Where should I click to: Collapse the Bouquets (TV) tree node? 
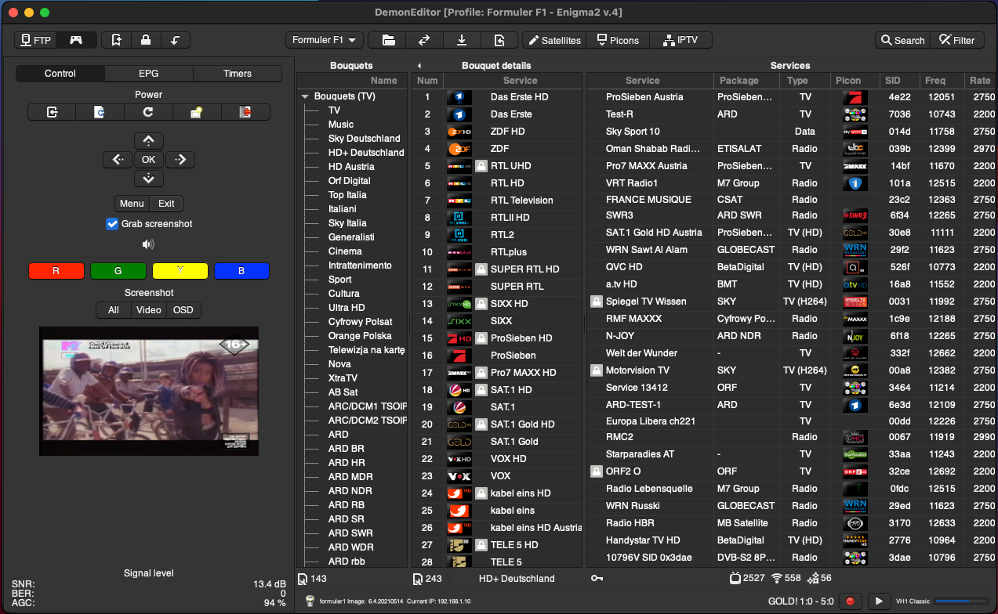click(305, 97)
